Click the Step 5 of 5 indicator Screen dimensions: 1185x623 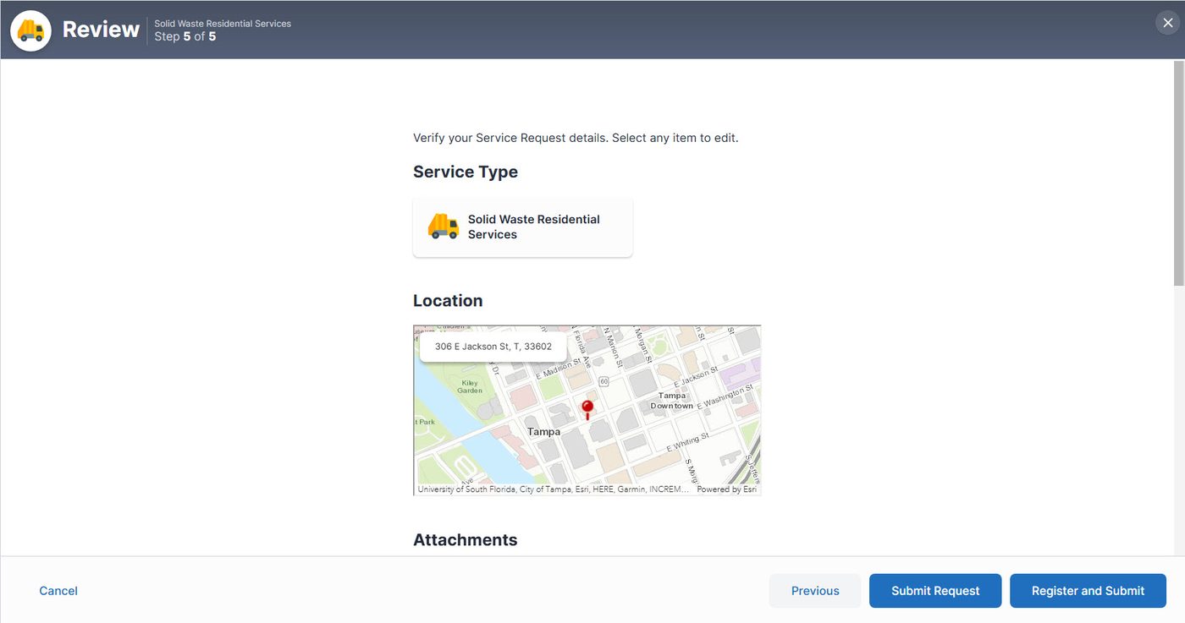[185, 36]
